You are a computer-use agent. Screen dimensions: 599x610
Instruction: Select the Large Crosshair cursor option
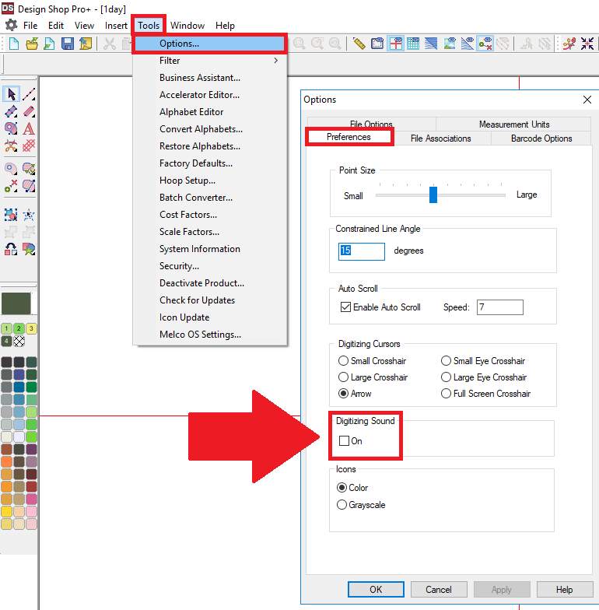coord(344,377)
